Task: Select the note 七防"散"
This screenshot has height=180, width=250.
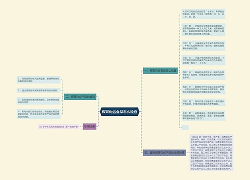Action: [203, 115]
